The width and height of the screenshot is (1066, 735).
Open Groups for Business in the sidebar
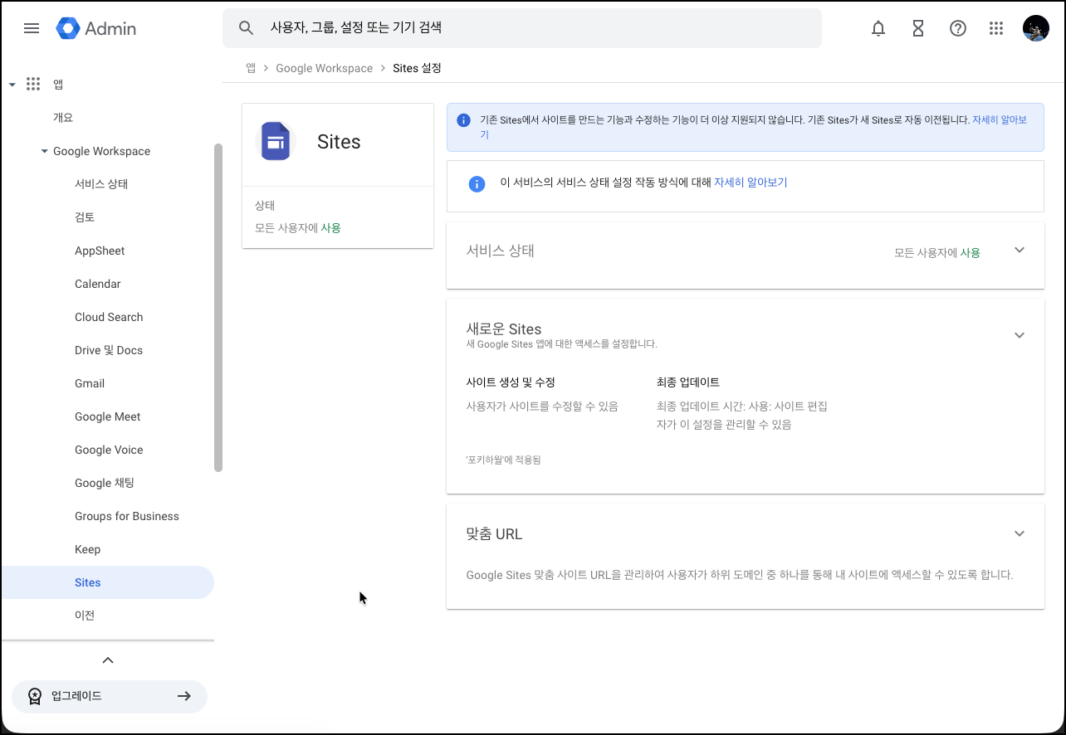click(127, 516)
